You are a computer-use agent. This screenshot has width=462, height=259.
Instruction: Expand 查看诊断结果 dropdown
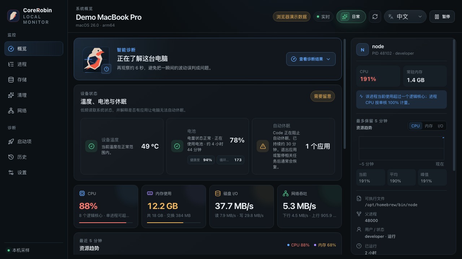311,59
